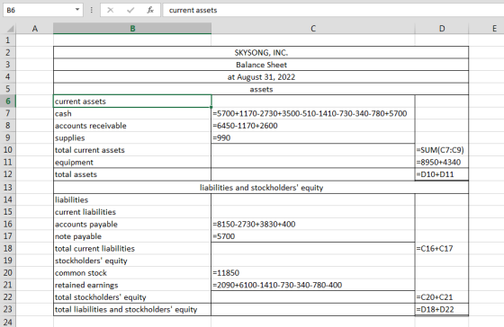The height and width of the screenshot is (327, 504).
Task: Click the 'SKYSONG, INC.' title cell
Action: point(261,52)
